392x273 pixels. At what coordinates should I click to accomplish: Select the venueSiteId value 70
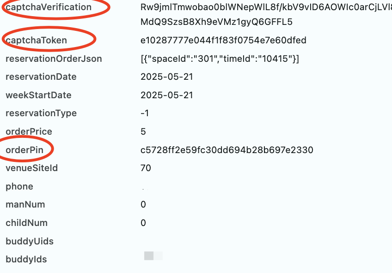click(x=146, y=168)
